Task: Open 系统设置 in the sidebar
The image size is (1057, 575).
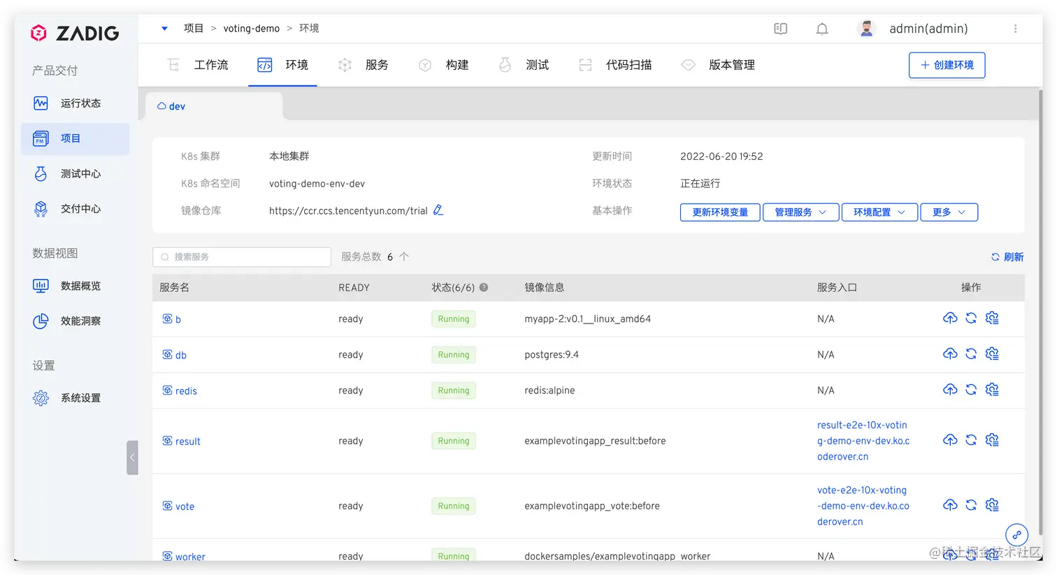Action: 75,398
